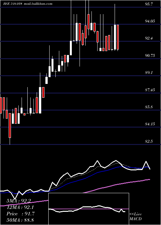This screenshot has width=161, height=225.
Task: Click the 95.7 price axis label
Action: (149, 4)
